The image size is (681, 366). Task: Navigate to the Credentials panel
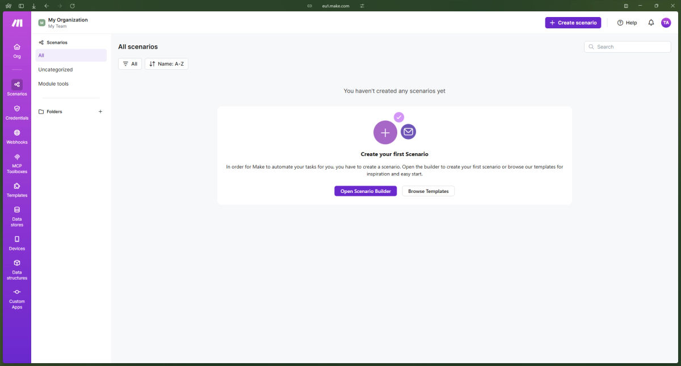tap(16, 111)
